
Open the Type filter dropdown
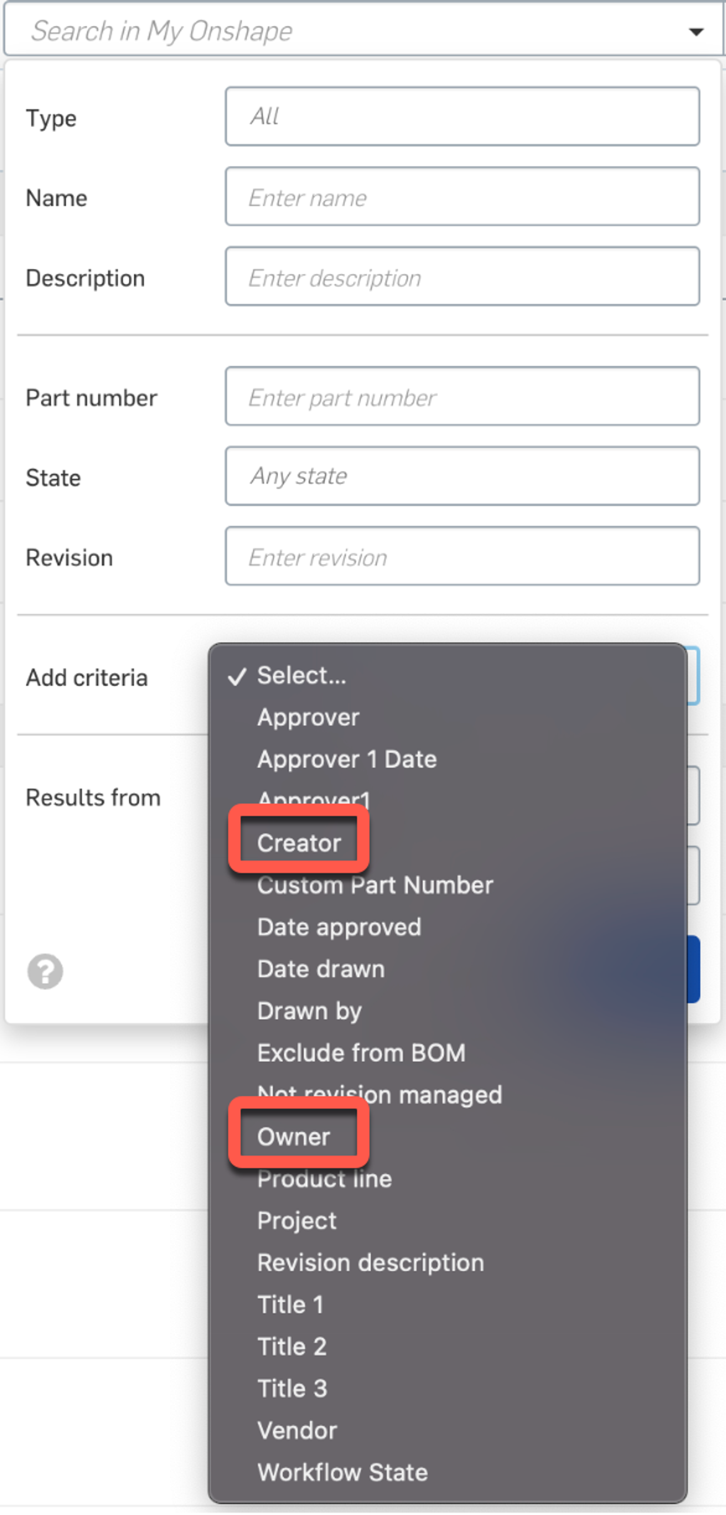click(x=462, y=116)
